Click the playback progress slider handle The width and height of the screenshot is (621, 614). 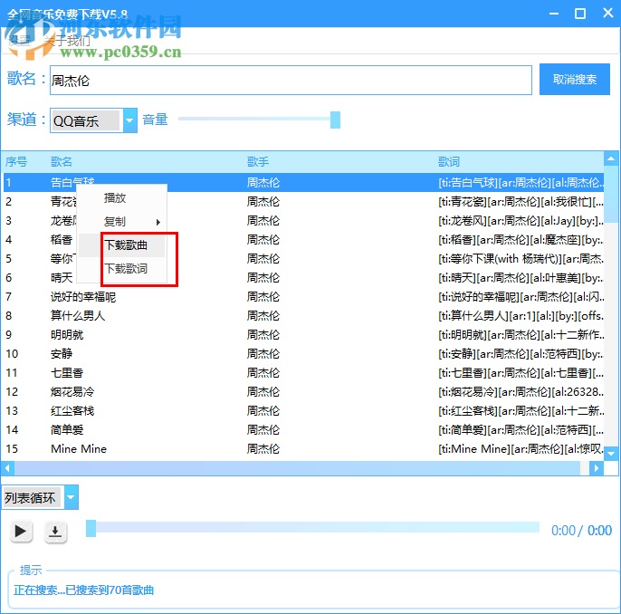point(91,529)
